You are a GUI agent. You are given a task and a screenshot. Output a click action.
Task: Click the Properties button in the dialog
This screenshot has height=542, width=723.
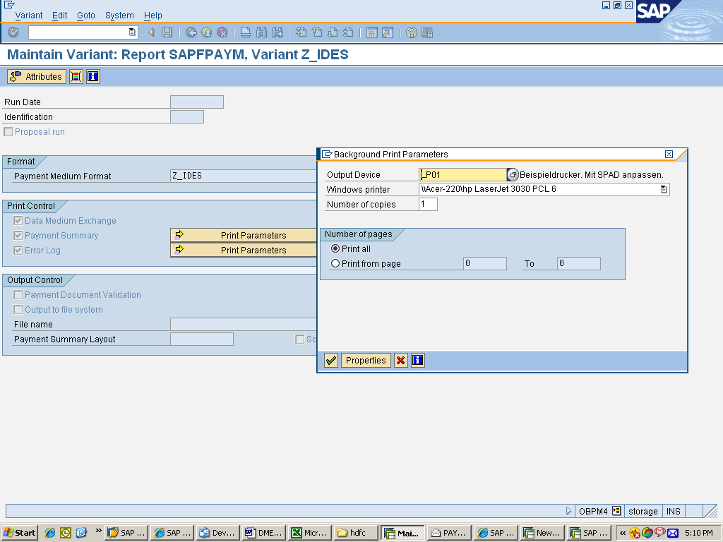[x=366, y=360]
